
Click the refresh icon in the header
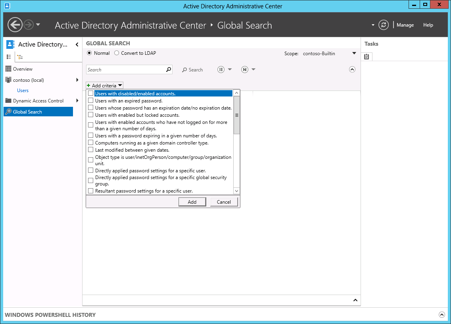[384, 25]
